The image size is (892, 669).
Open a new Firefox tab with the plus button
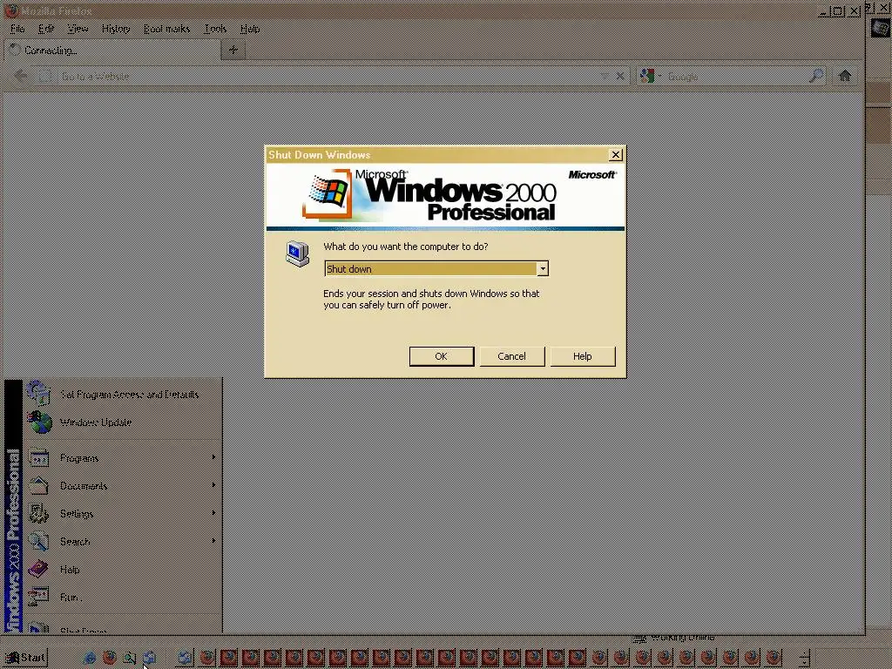tap(233, 50)
